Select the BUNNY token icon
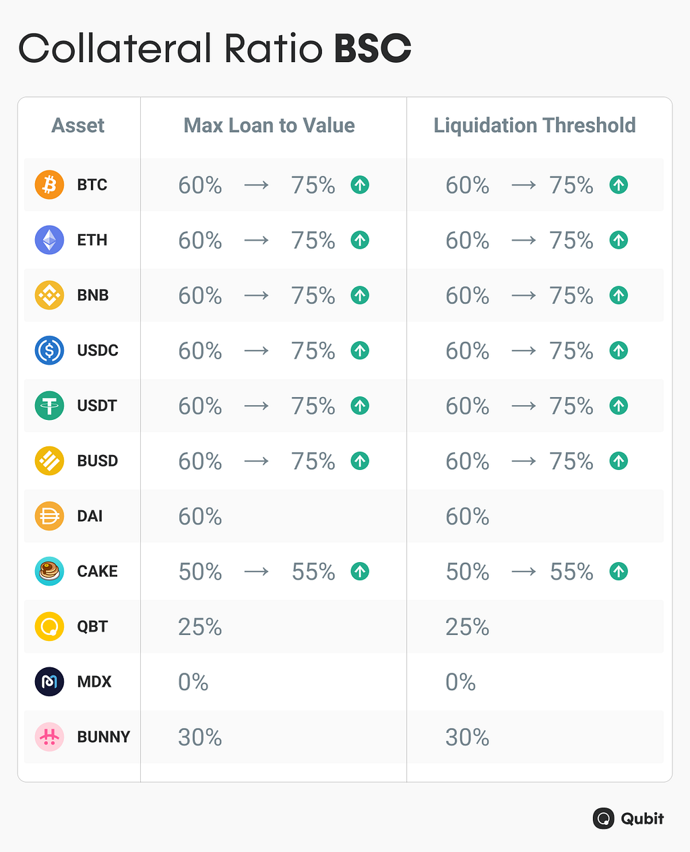 coord(49,737)
